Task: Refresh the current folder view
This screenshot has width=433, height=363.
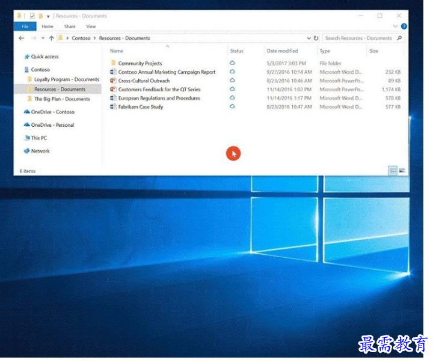Action: tap(316, 38)
